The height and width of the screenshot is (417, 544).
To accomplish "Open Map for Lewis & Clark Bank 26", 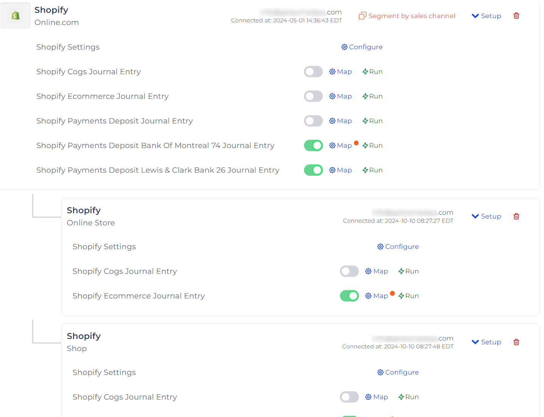I will click(x=341, y=170).
